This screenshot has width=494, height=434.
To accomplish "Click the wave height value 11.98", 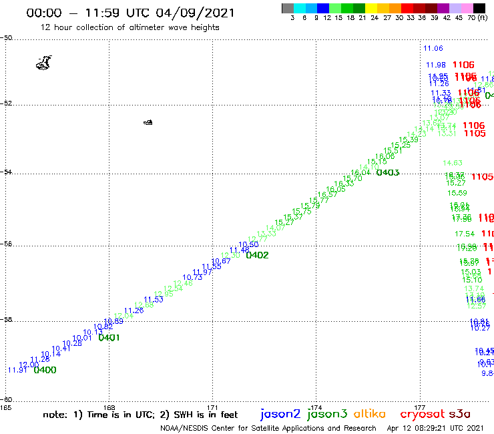I will coord(436,65).
